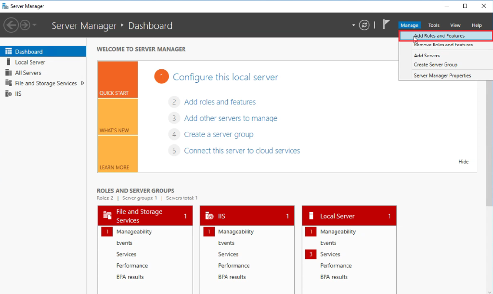Click the Local Server icon in sidebar
The image size is (493, 294).
9,62
